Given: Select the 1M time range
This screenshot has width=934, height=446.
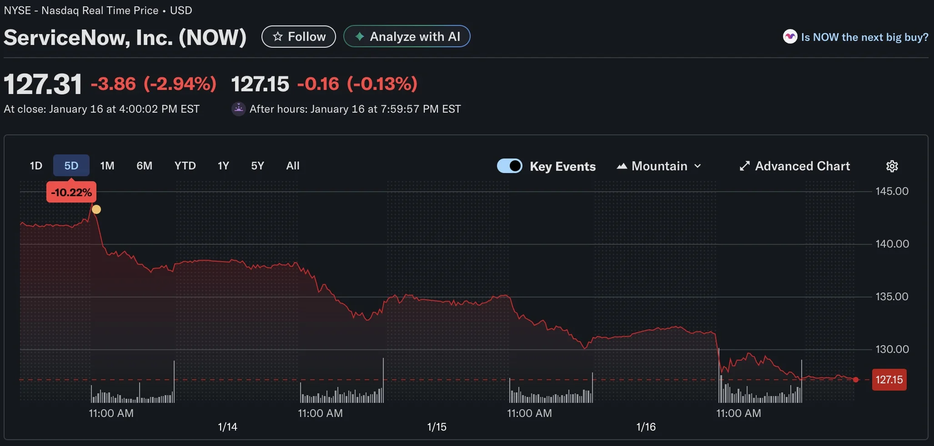Looking at the screenshot, I should pos(107,166).
